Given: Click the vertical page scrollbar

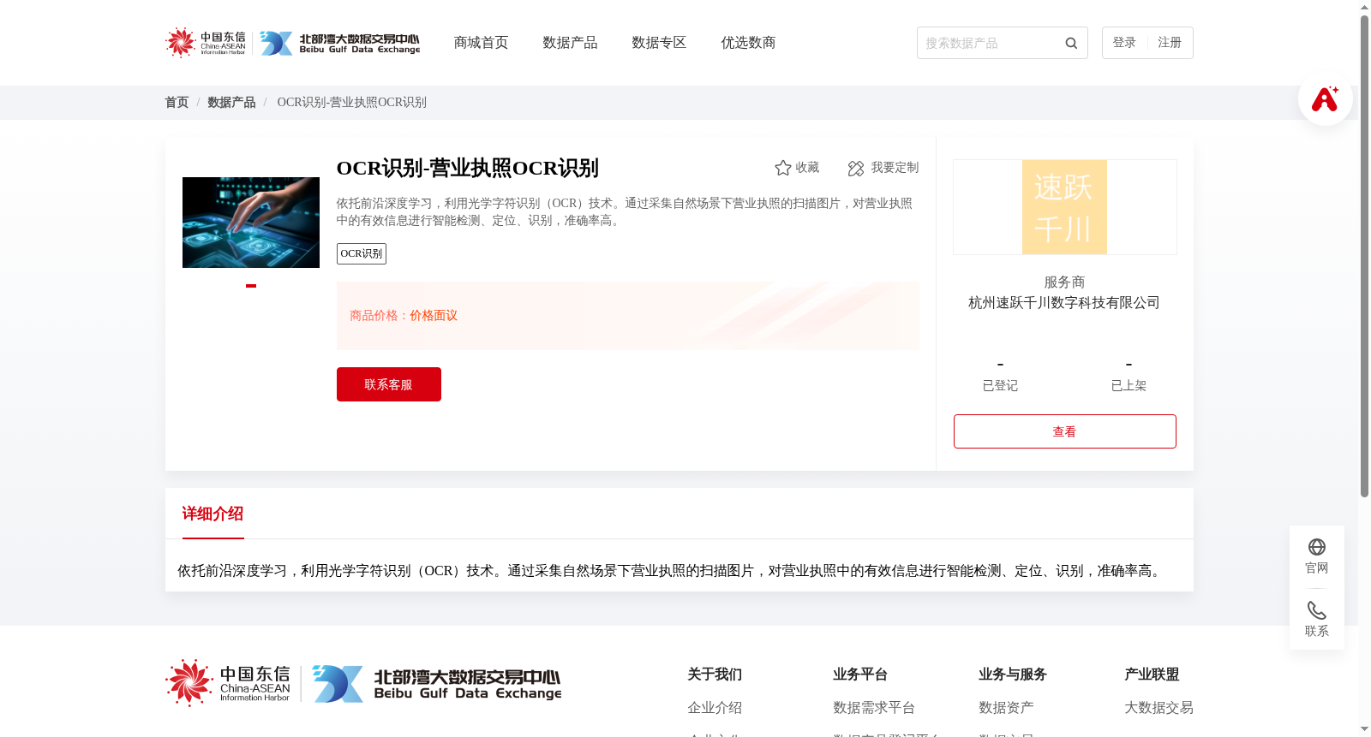Looking at the screenshot, I should click(x=1364, y=255).
